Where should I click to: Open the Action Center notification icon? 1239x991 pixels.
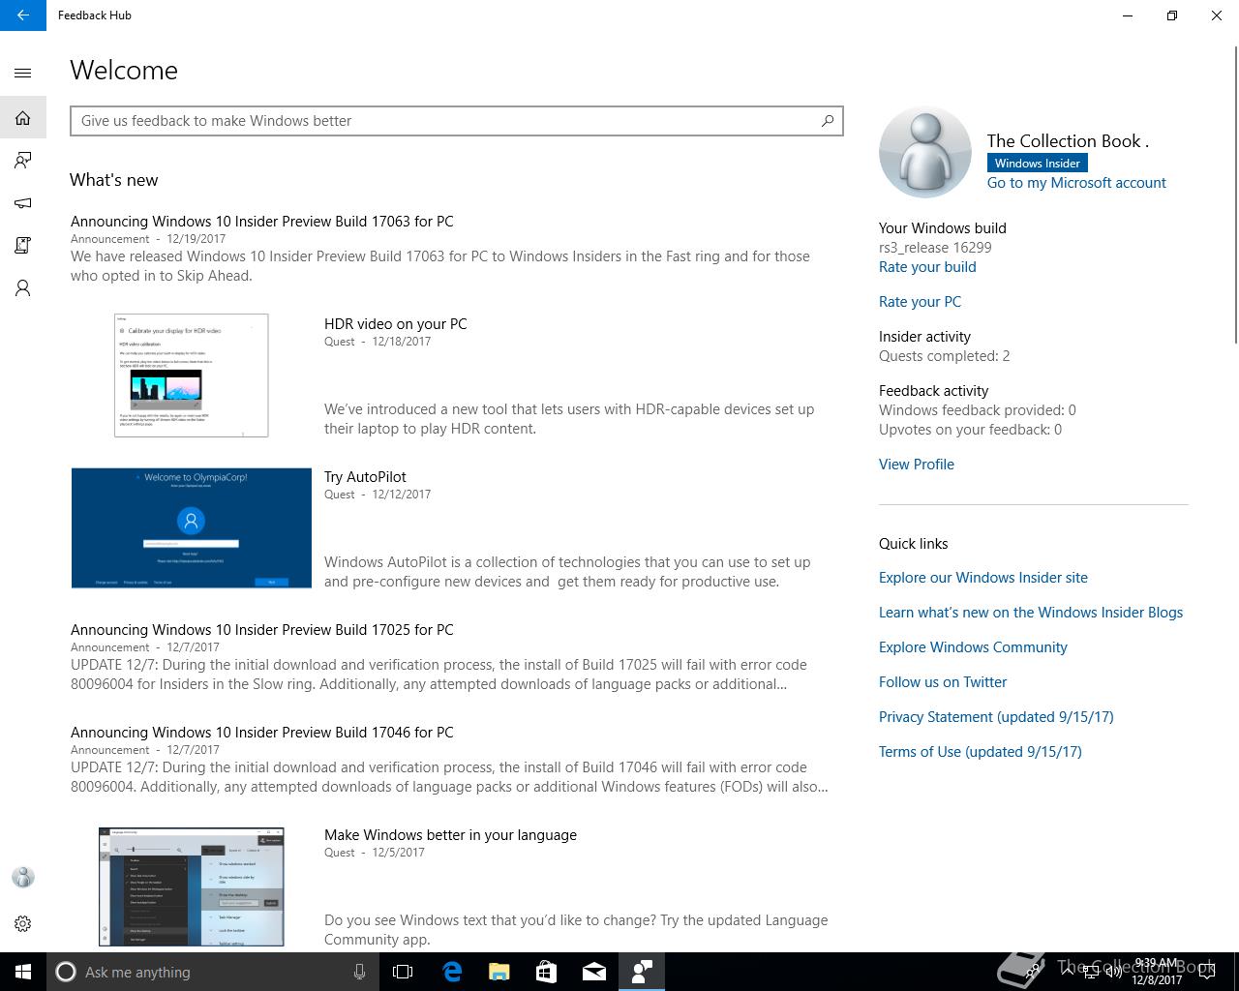point(1207,972)
